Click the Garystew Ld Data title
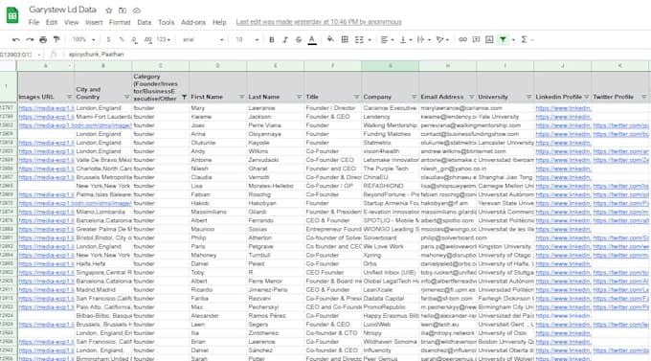The height and width of the screenshot is (361, 651). (x=62, y=10)
